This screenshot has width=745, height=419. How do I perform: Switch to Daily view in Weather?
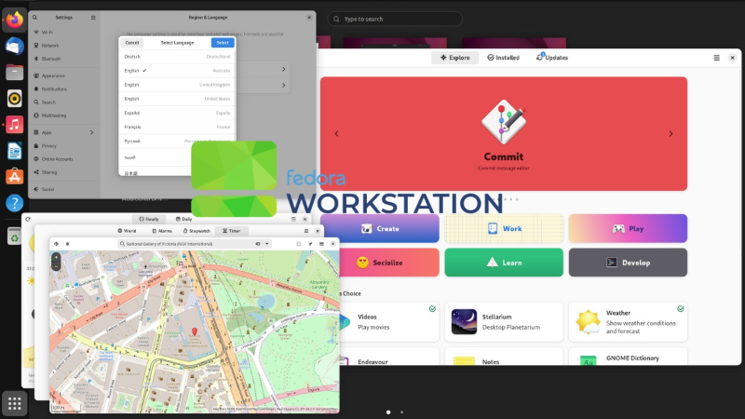coord(183,219)
